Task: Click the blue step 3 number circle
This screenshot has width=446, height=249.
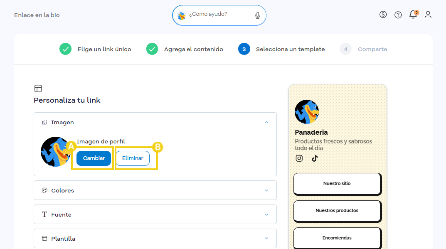Action: 244,49
